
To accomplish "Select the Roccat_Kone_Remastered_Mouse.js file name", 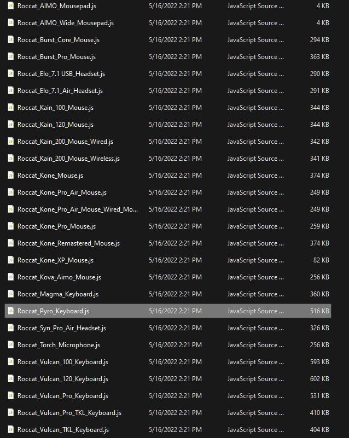I will click(x=68, y=243).
